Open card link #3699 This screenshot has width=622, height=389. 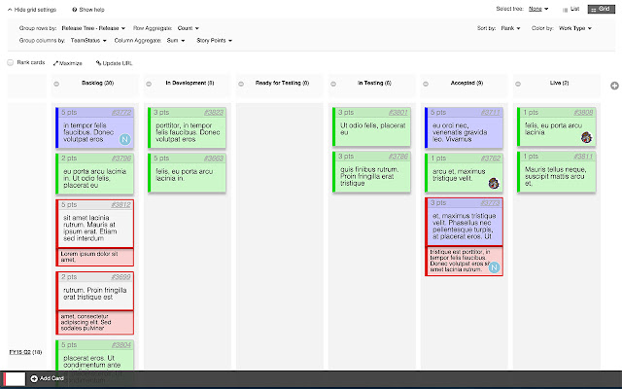121,276
